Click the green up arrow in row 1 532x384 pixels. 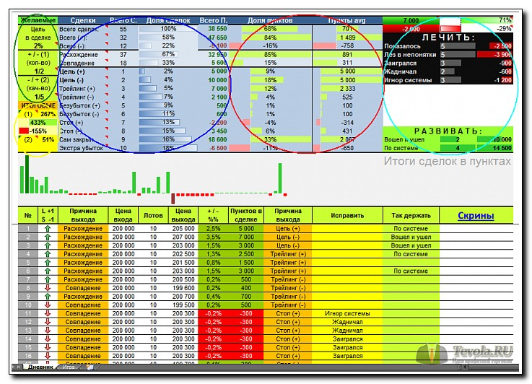47,228
